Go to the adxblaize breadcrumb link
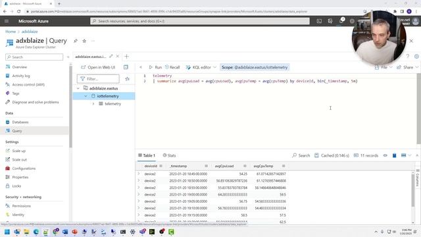This screenshot has height=237, width=421. (x=30, y=32)
